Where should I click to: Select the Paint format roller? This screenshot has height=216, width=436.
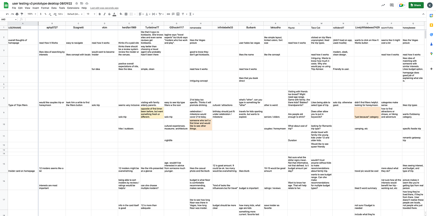pos(22,14)
